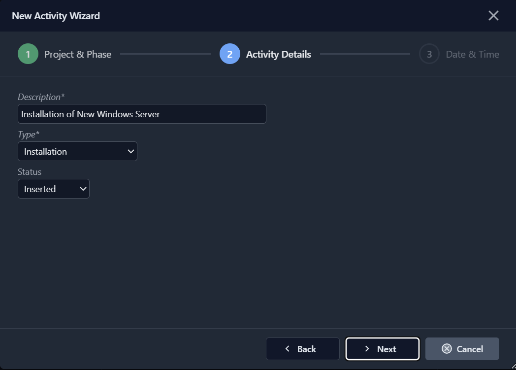Open the Status dropdown showing Inserted
The width and height of the screenshot is (516, 370).
pos(53,189)
